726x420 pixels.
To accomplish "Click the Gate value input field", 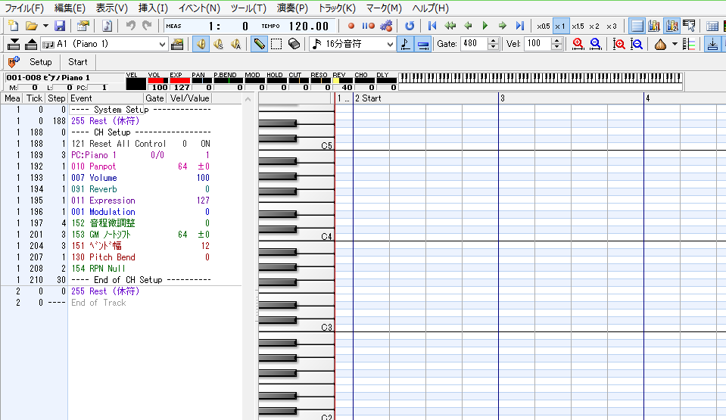I will (x=474, y=44).
